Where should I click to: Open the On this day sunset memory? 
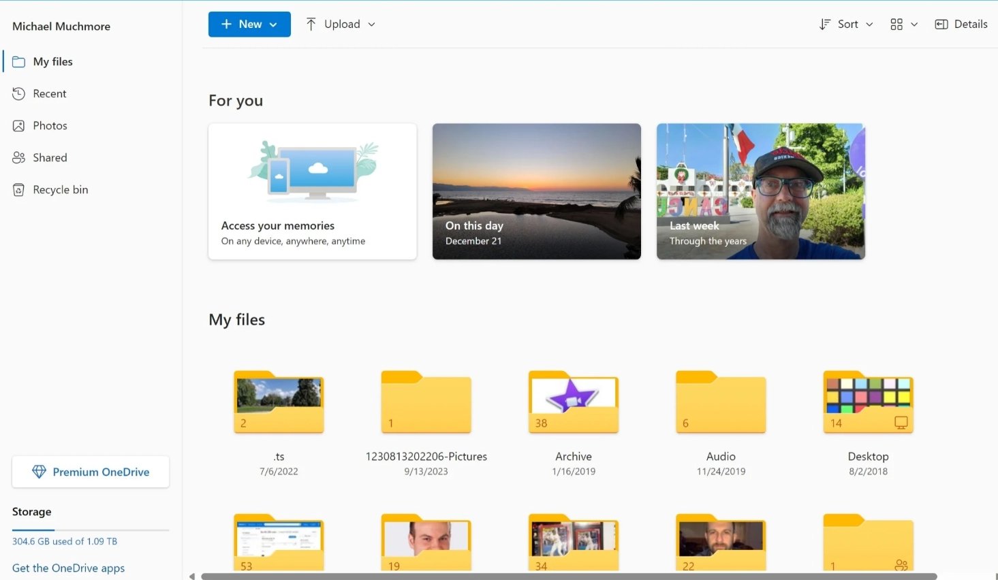[537, 191]
